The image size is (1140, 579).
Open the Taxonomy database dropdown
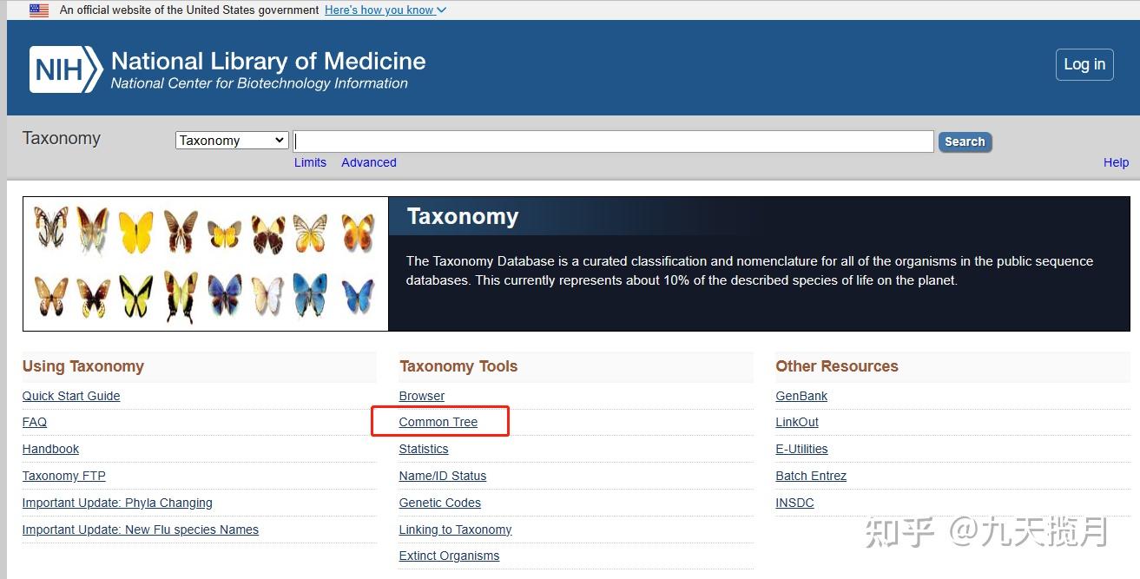pyautogui.click(x=232, y=141)
